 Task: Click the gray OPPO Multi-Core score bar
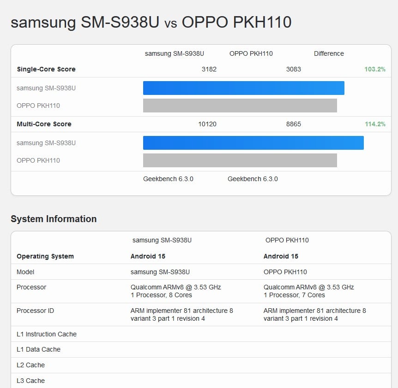pyautogui.click(x=240, y=160)
